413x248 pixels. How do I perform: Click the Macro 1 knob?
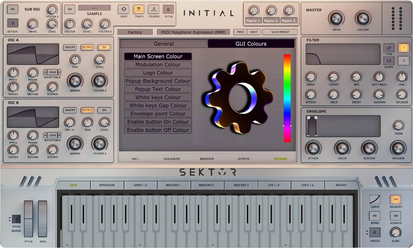[x=253, y=11]
